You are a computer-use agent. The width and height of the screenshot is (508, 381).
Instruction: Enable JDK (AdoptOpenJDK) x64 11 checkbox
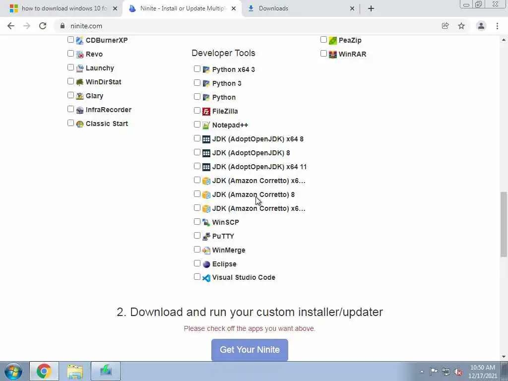point(197,166)
